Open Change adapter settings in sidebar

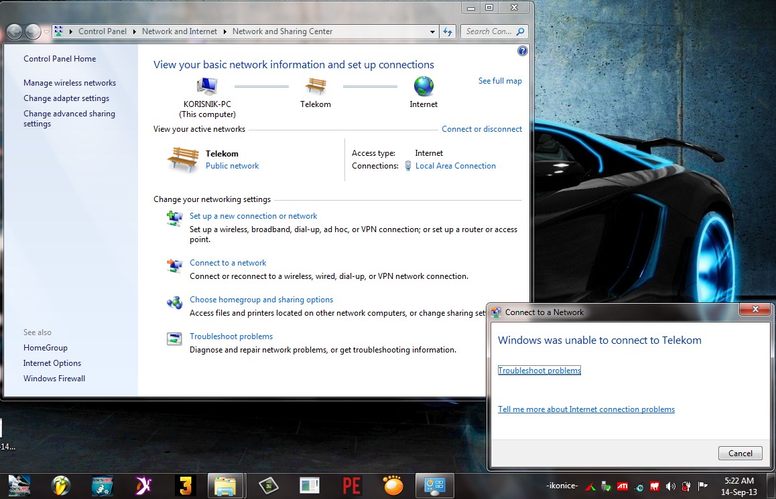(66, 98)
